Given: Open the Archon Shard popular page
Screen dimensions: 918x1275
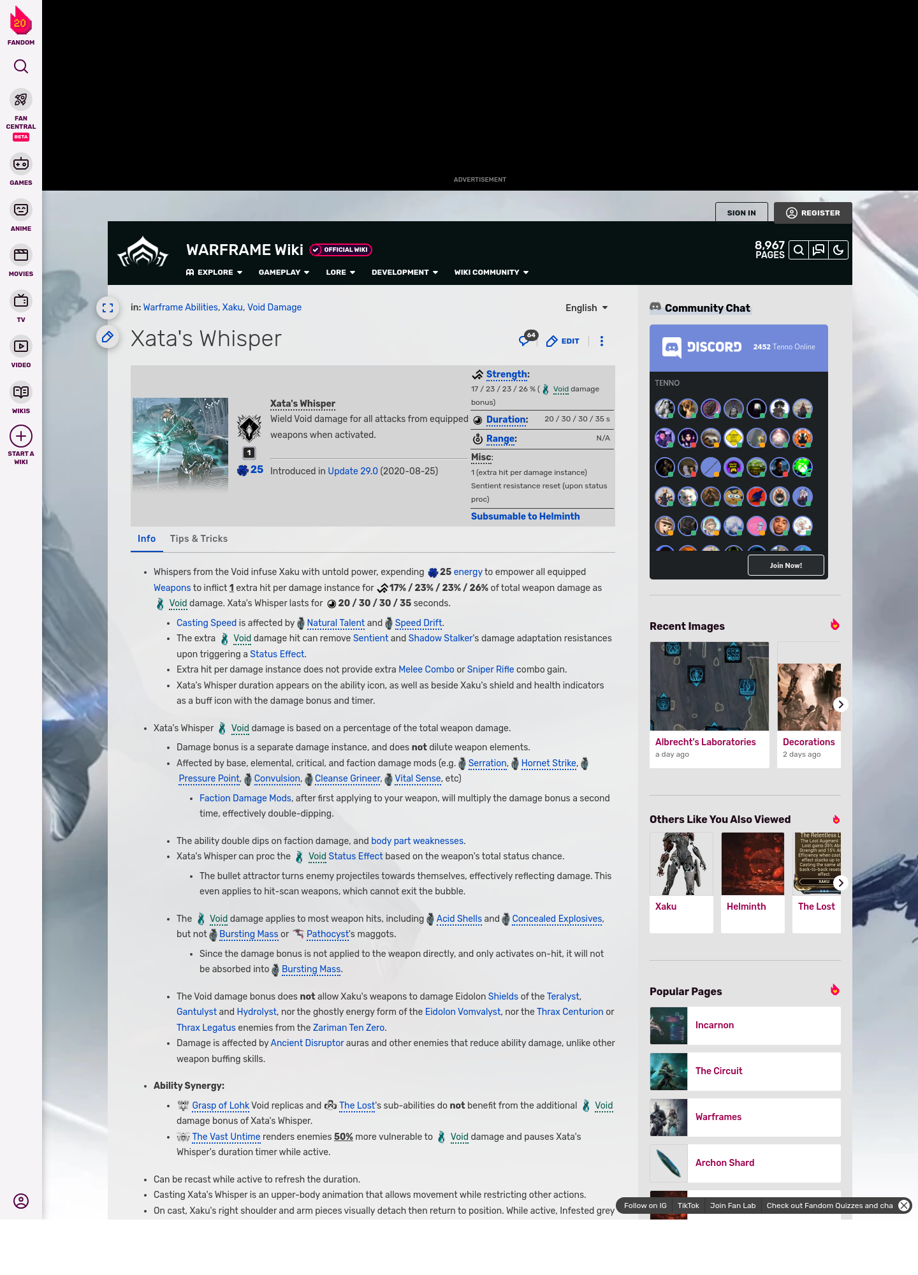Looking at the screenshot, I should 745,1163.
